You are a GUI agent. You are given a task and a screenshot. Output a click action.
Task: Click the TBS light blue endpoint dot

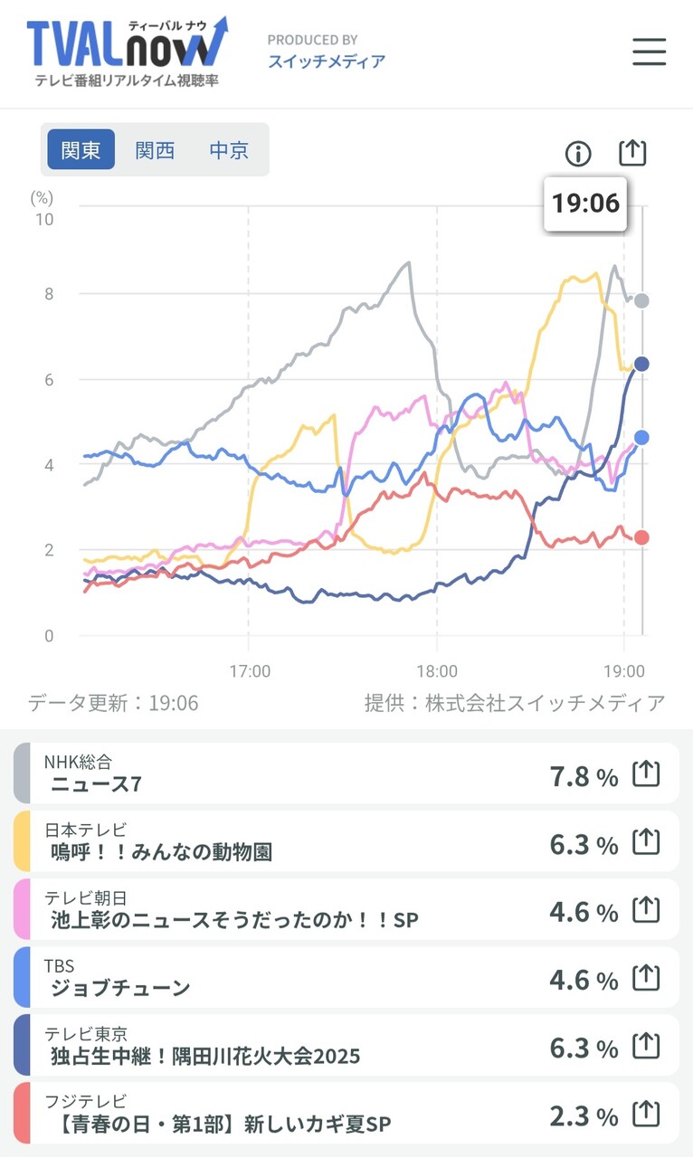point(641,438)
